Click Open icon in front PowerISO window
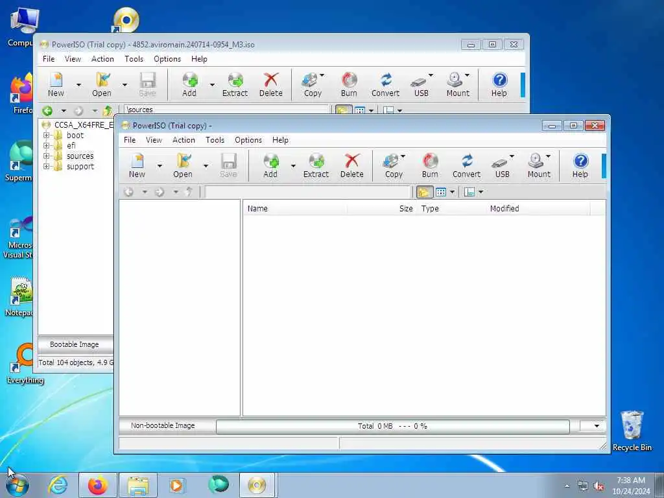The image size is (664, 498). coord(183,165)
